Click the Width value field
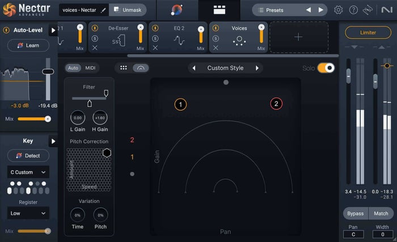Viewport: 397px width, 242px height. [383, 235]
